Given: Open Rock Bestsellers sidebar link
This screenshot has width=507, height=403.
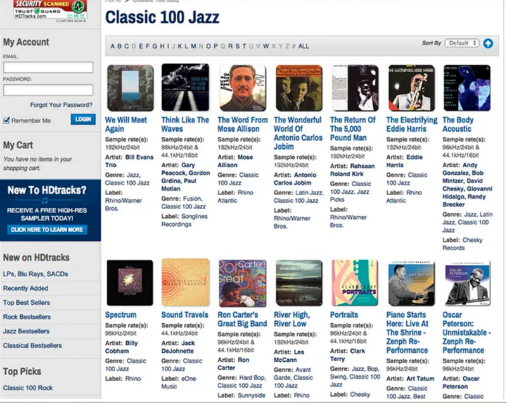Looking at the screenshot, I should tap(27, 317).
